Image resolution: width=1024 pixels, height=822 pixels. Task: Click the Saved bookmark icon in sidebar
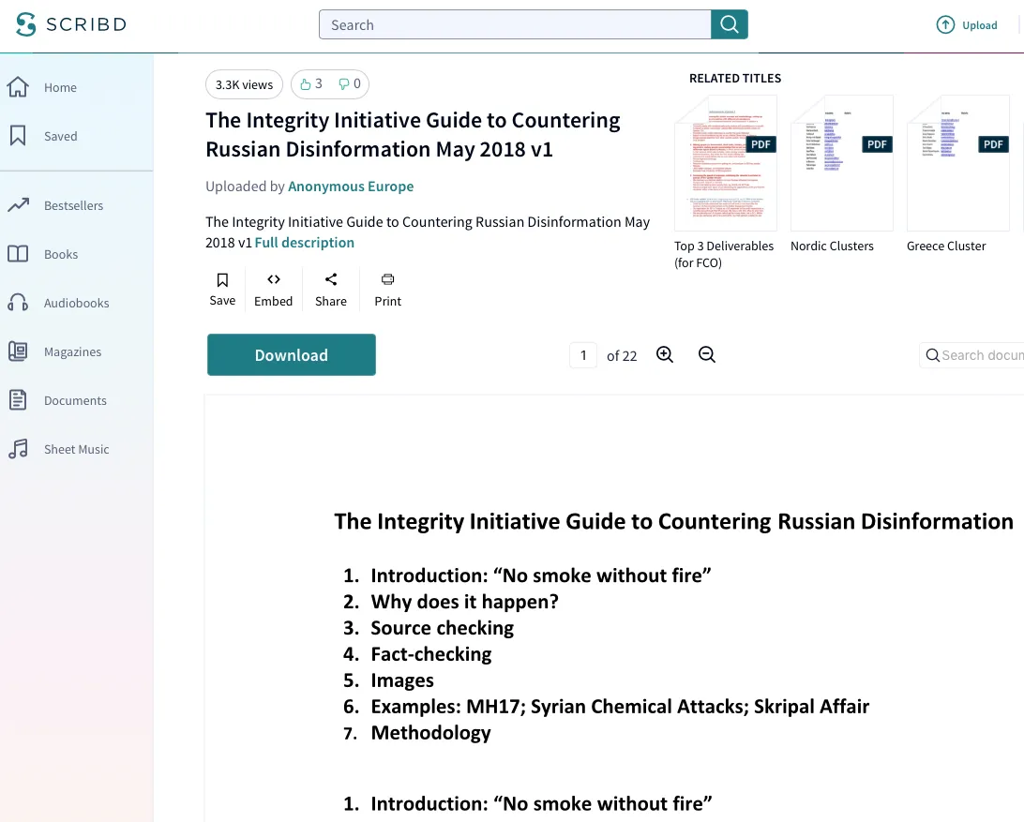pyautogui.click(x=18, y=136)
